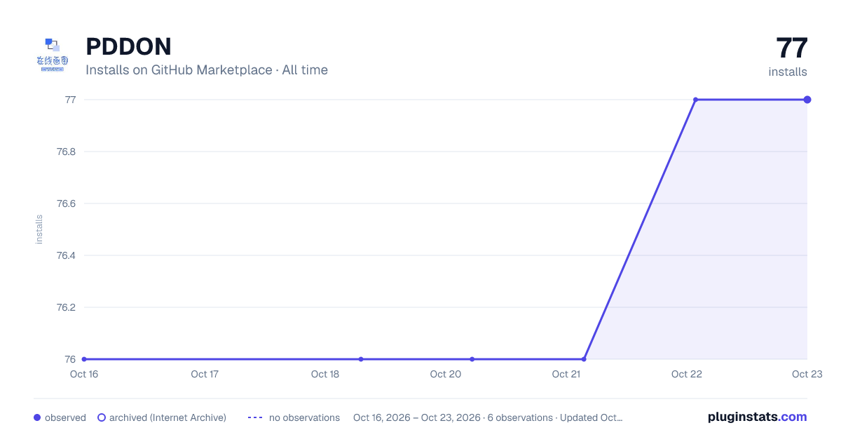This screenshot has height=442, width=841.
Task: Click the Oct 16 x-axis label
Action: tap(84, 374)
